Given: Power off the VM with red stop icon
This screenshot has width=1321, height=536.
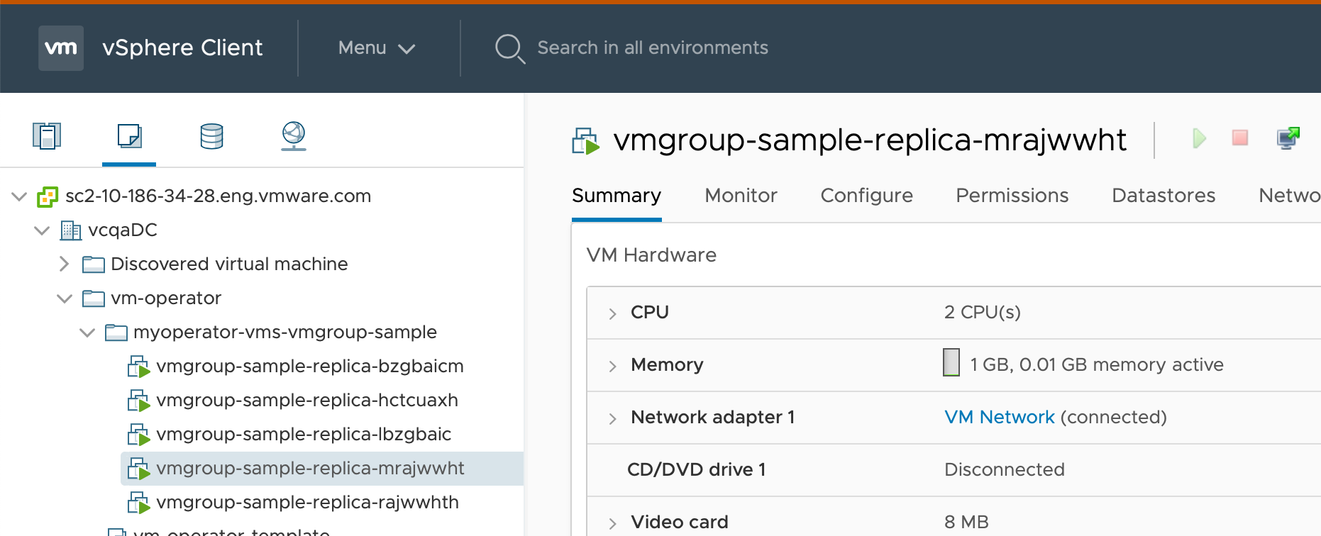Looking at the screenshot, I should [x=1240, y=138].
